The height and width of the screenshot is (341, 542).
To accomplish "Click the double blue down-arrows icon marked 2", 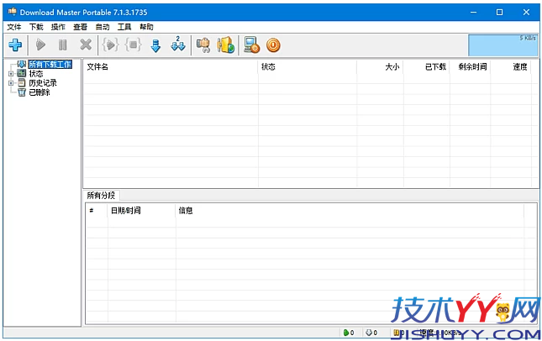I will [x=178, y=45].
